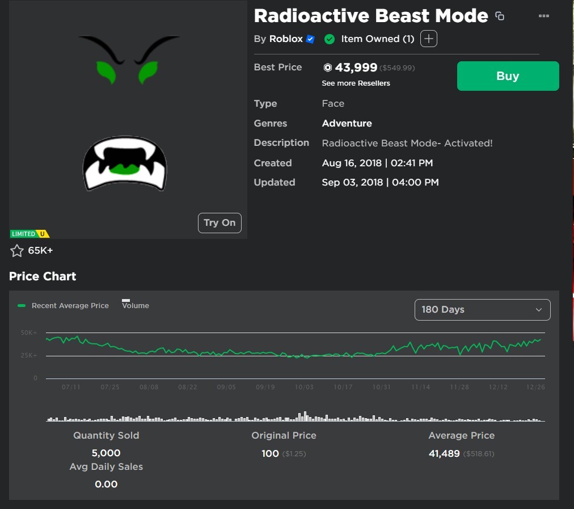Click the copy item link icon
The image size is (574, 509).
tap(500, 16)
